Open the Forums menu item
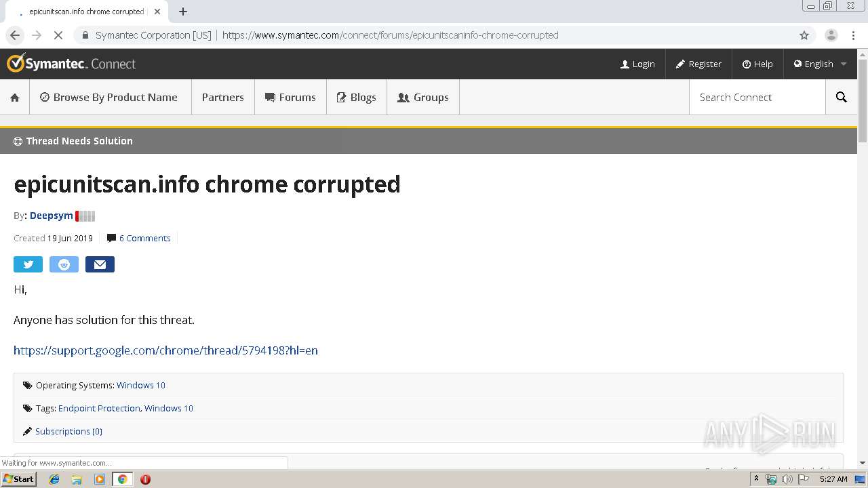 (290, 98)
